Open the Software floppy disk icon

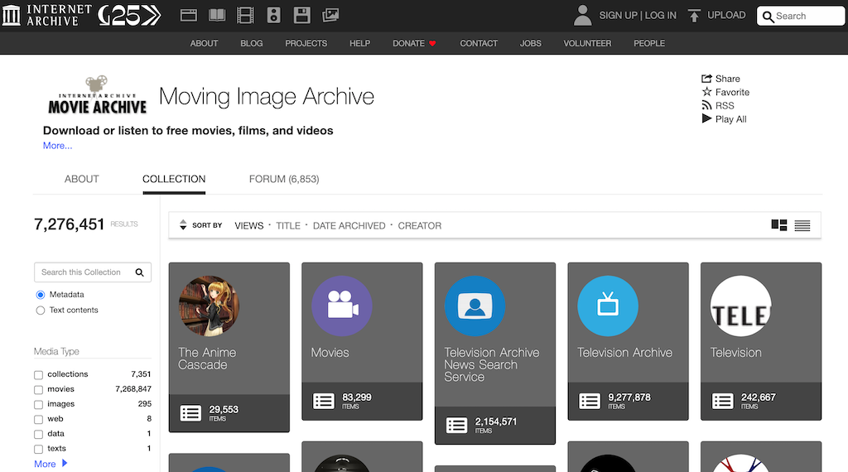[301, 15]
